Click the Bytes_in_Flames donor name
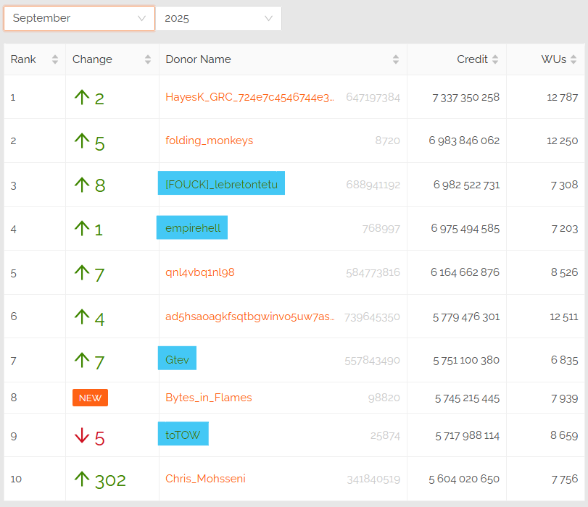 (x=209, y=398)
